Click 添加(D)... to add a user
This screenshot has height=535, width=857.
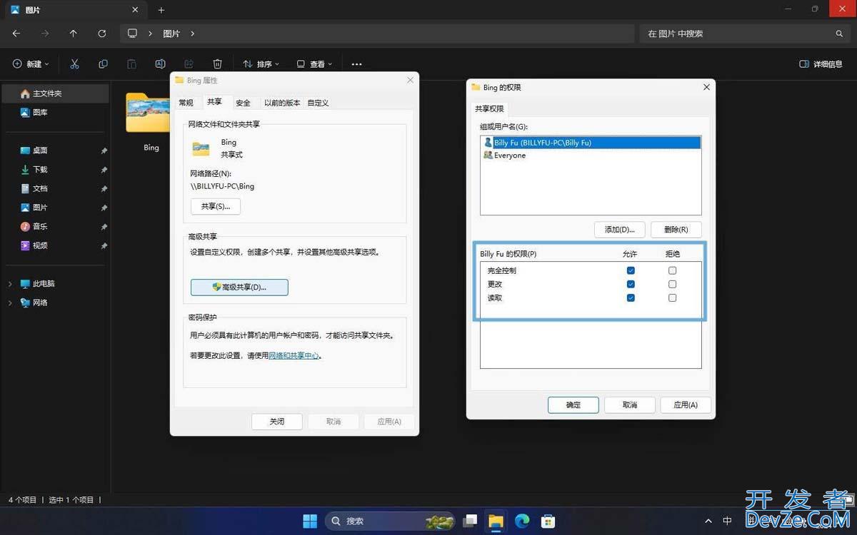coord(619,230)
